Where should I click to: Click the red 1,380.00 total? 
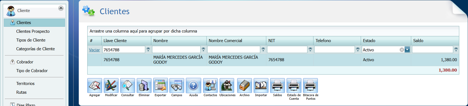coord(448,70)
